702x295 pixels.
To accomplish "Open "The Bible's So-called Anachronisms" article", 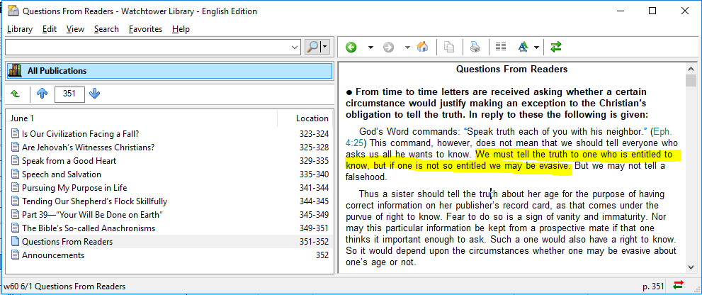I will 88,228.
